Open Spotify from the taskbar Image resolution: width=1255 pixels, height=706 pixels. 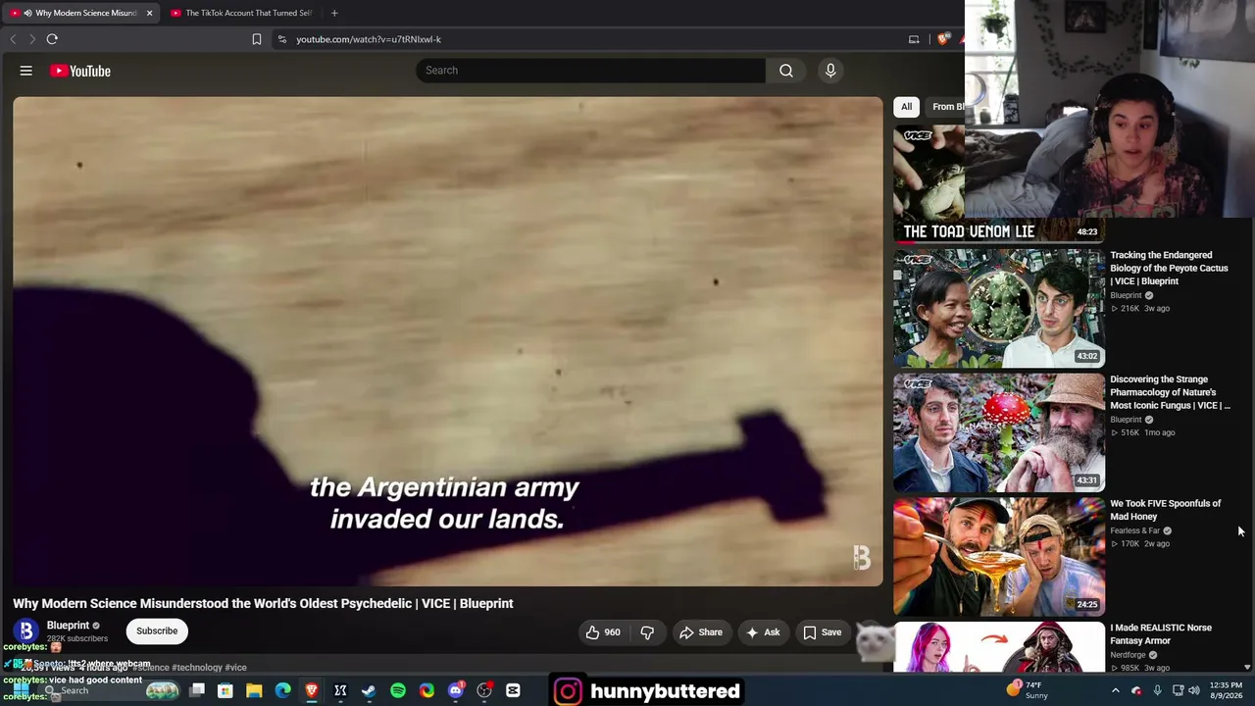click(398, 691)
